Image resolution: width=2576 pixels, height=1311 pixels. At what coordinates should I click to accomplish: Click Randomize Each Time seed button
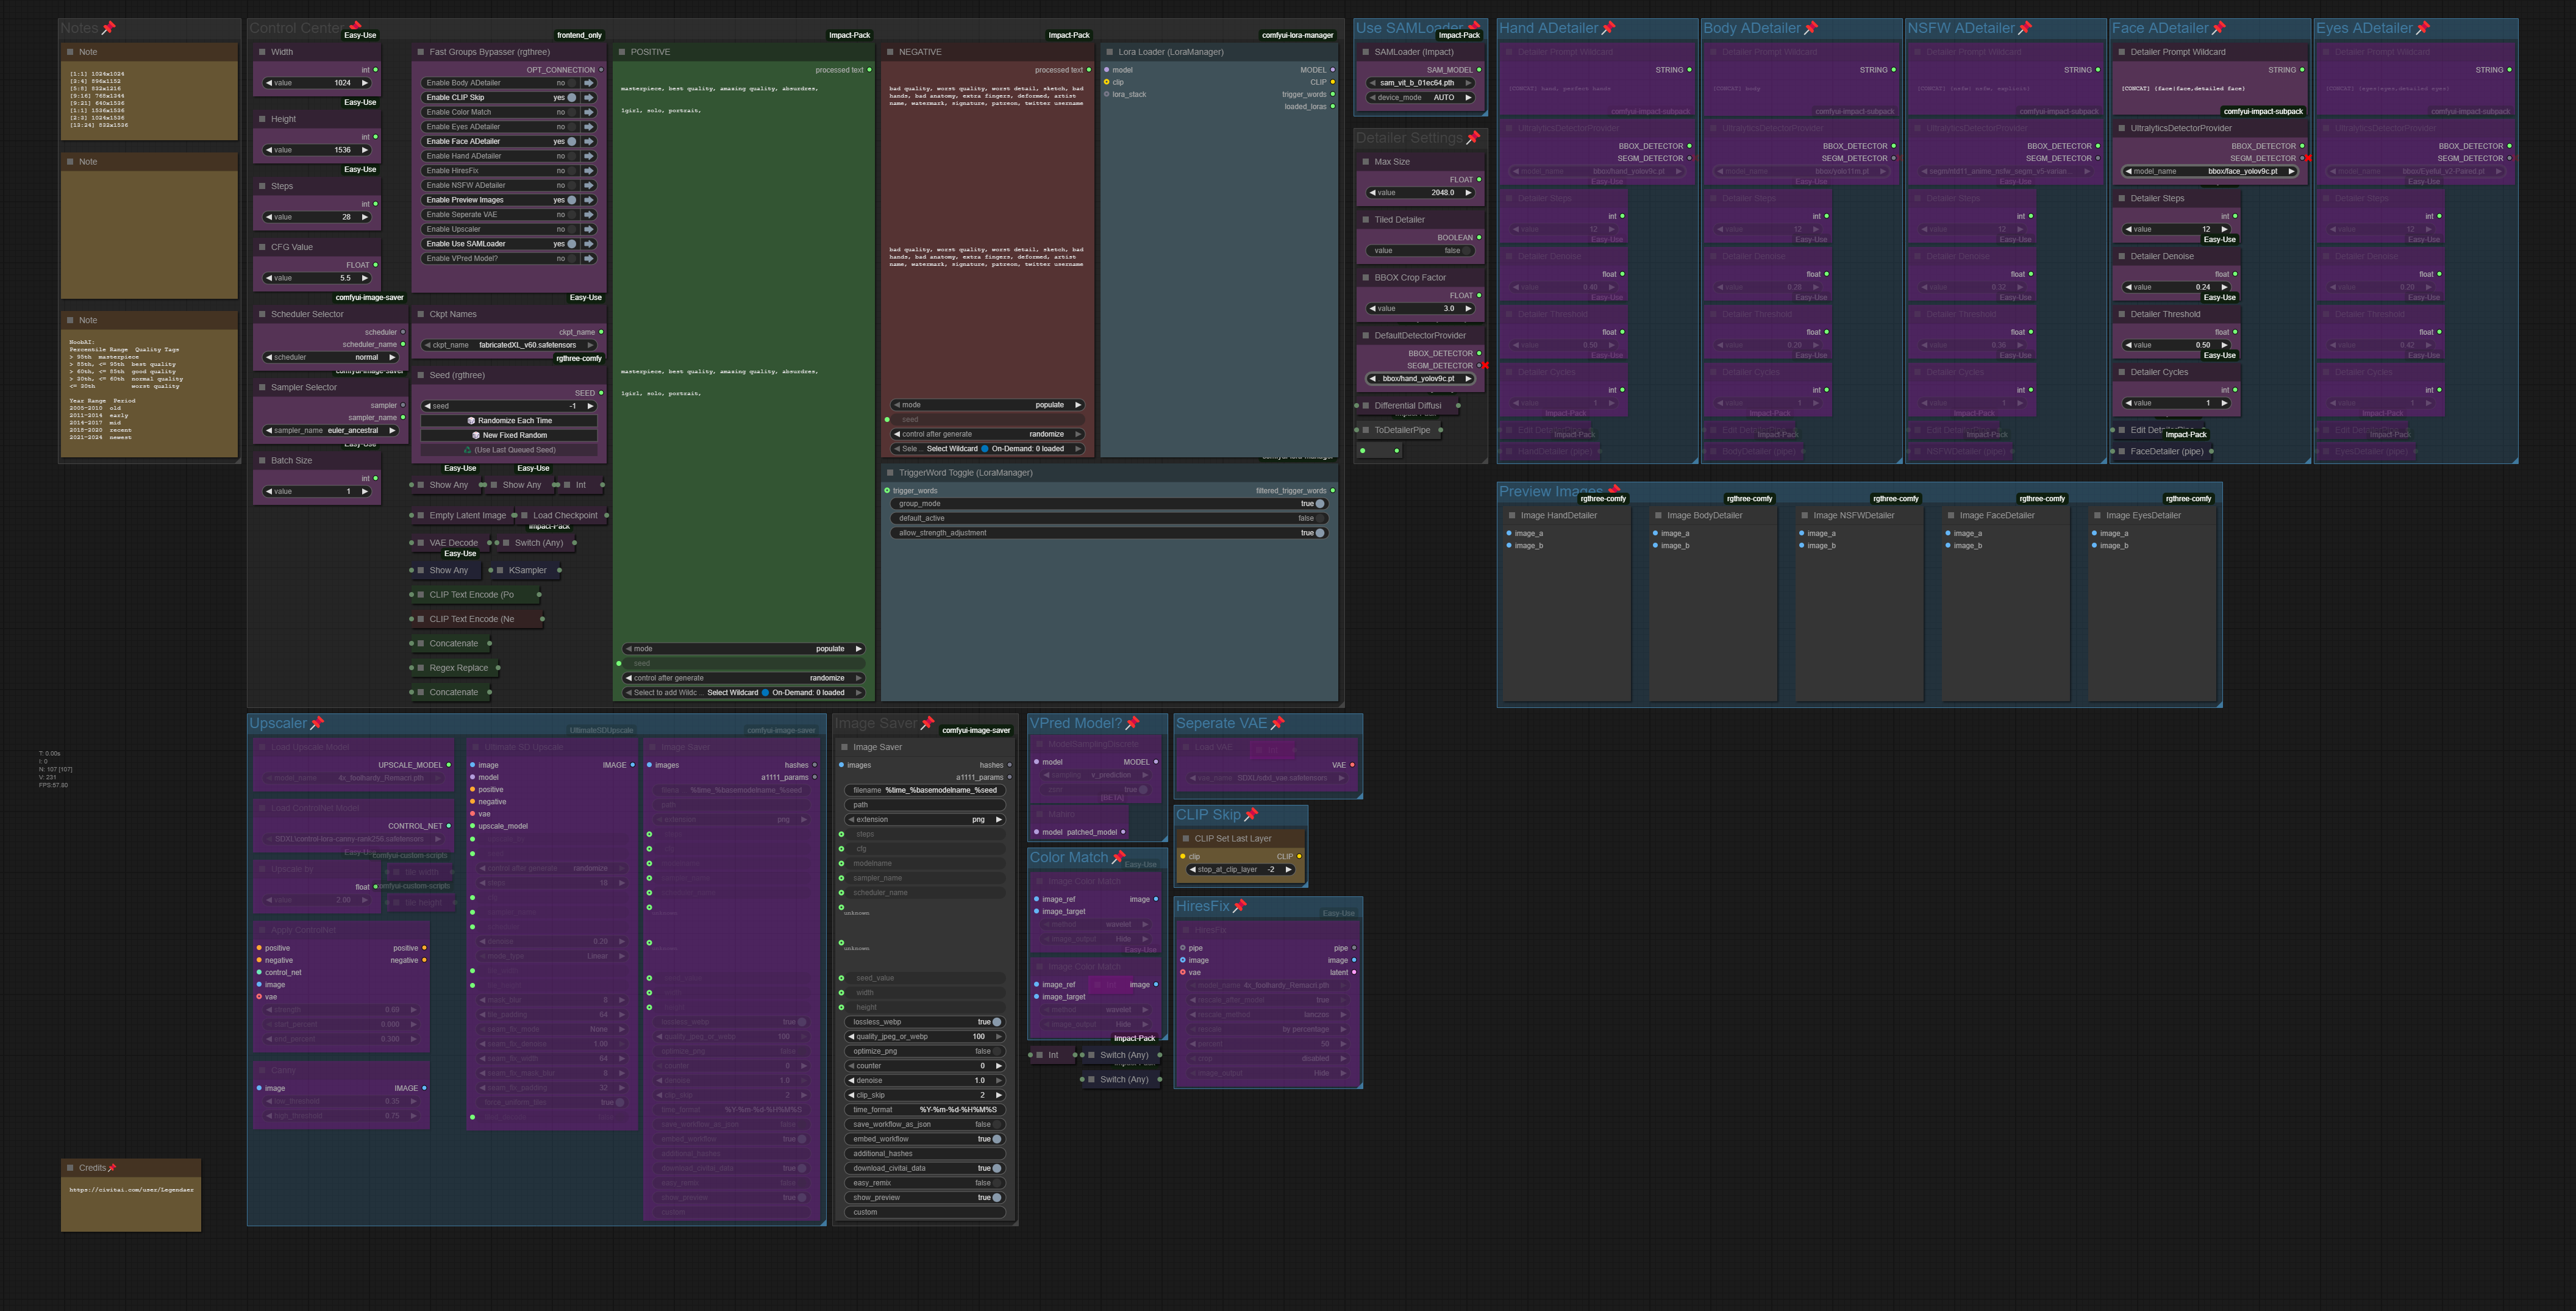509,421
